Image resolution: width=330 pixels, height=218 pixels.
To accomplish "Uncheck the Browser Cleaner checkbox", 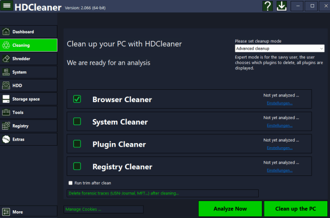I will tap(77, 99).
